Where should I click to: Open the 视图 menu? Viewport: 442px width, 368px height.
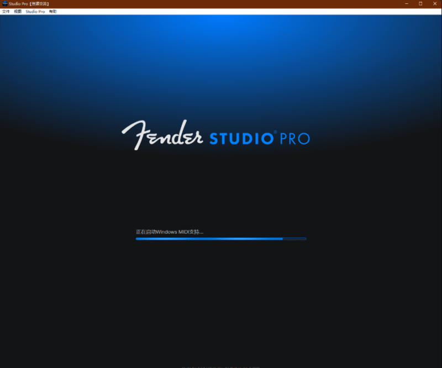[19, 10]
